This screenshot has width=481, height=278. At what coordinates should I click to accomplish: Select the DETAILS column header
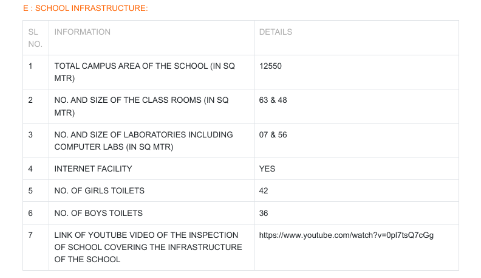point(276,32)
